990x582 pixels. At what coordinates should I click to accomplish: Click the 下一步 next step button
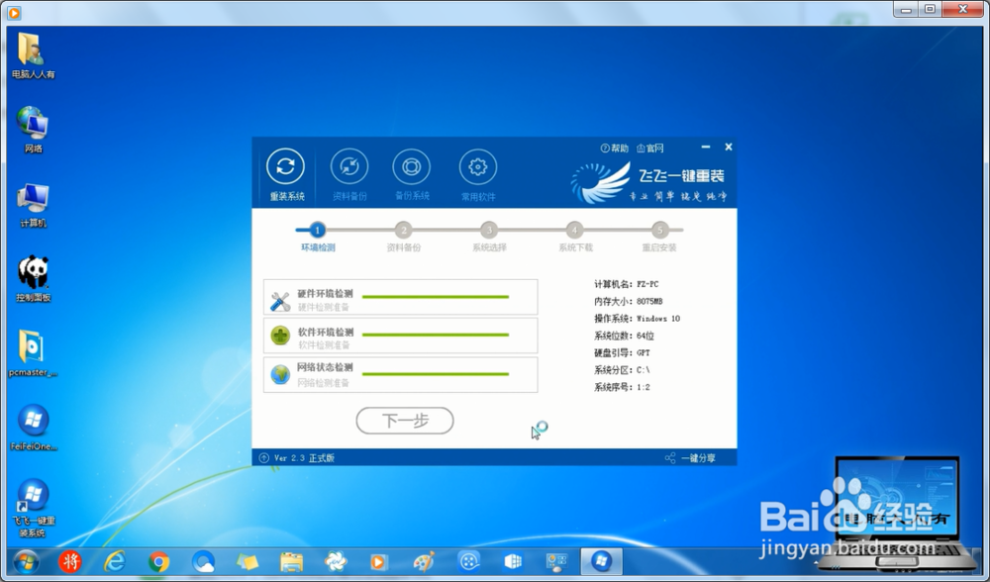(x=405, y=421)
